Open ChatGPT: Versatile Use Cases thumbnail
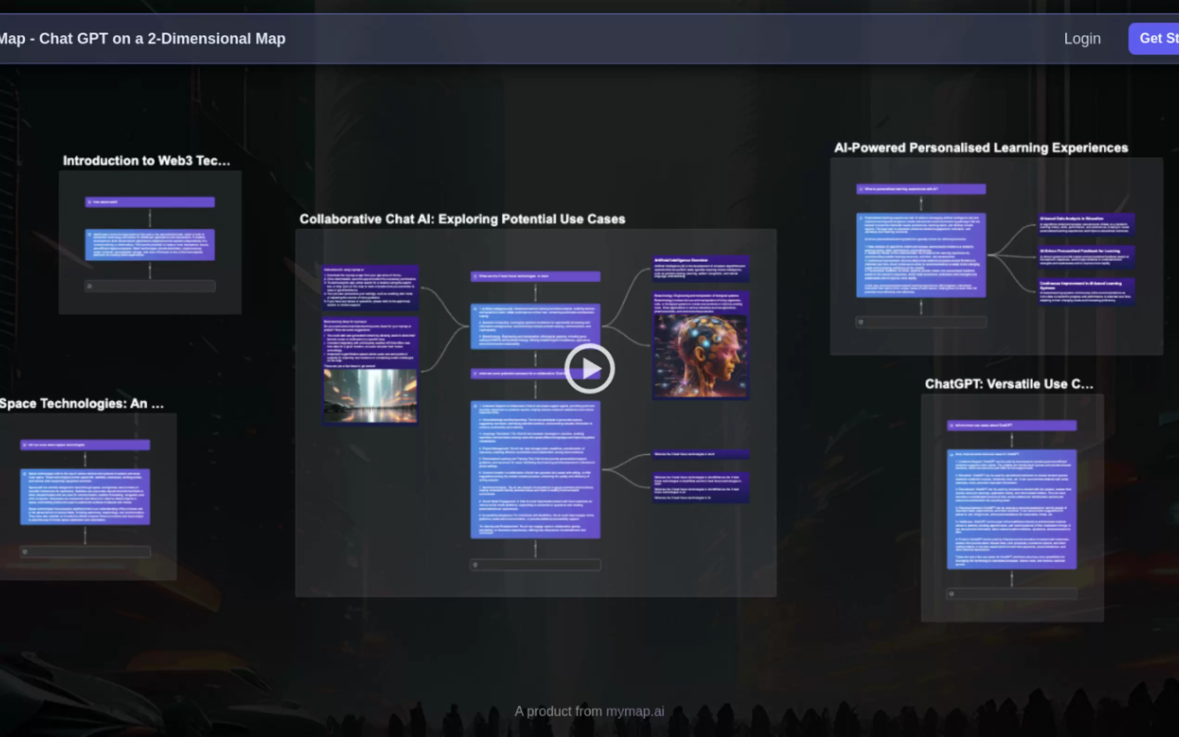The image size is (1179, 737). tap(1012, 507)
